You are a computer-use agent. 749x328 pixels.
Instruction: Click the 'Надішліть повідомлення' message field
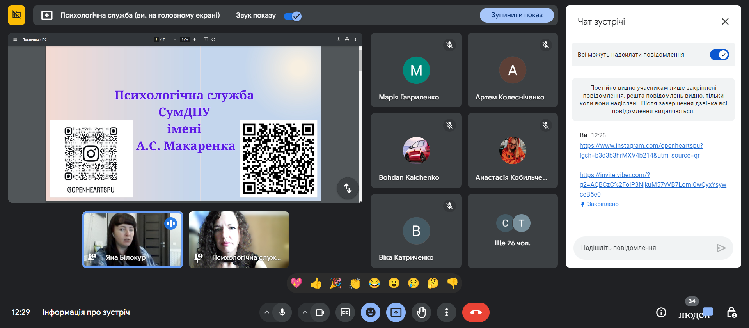[644, 248]
